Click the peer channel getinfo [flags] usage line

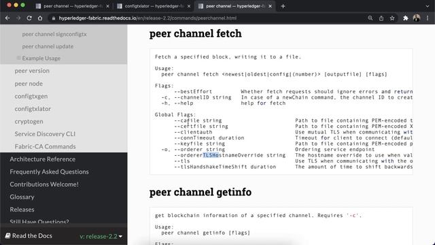pos(205,233)
